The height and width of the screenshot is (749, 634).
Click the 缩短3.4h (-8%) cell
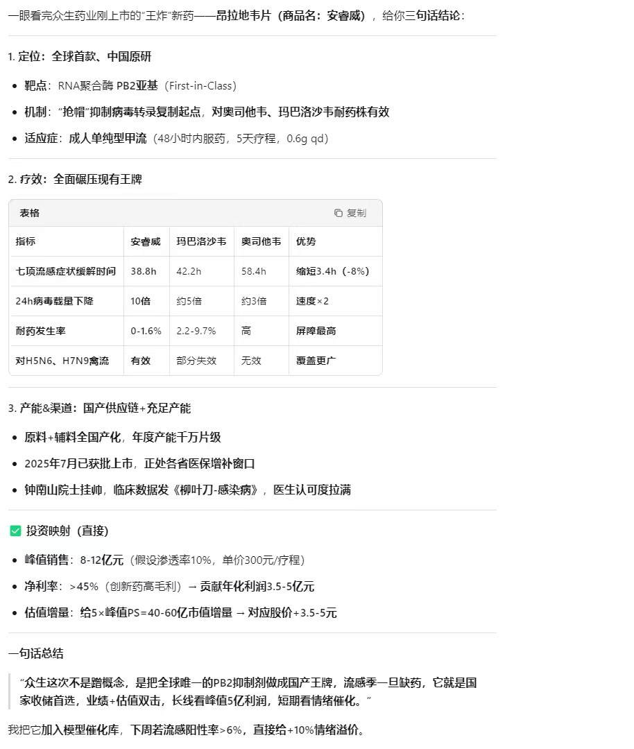pos(332,271)
